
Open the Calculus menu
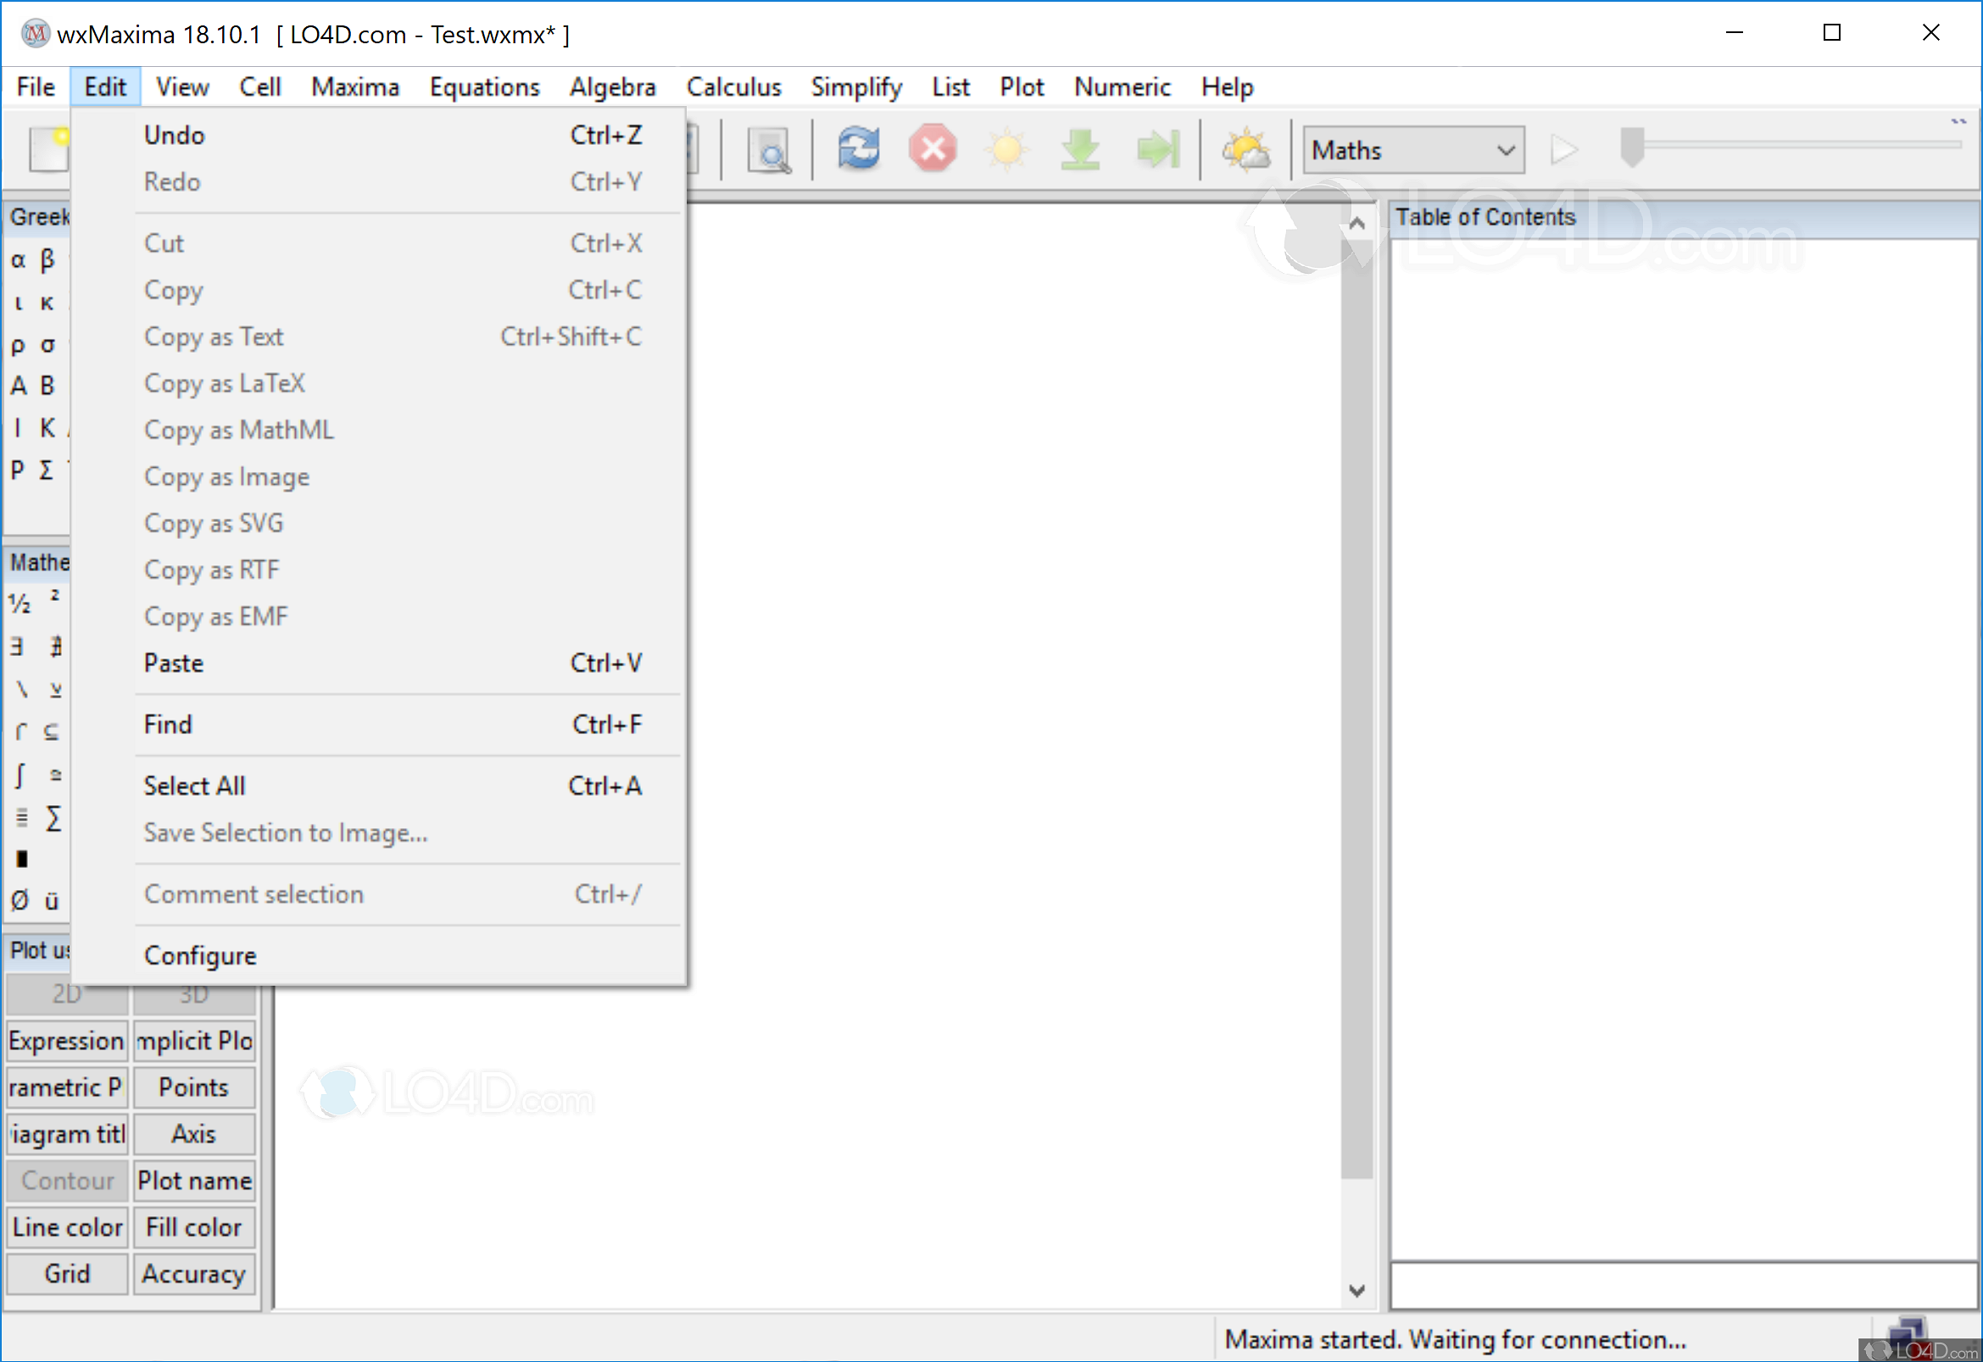coord(733,87)
